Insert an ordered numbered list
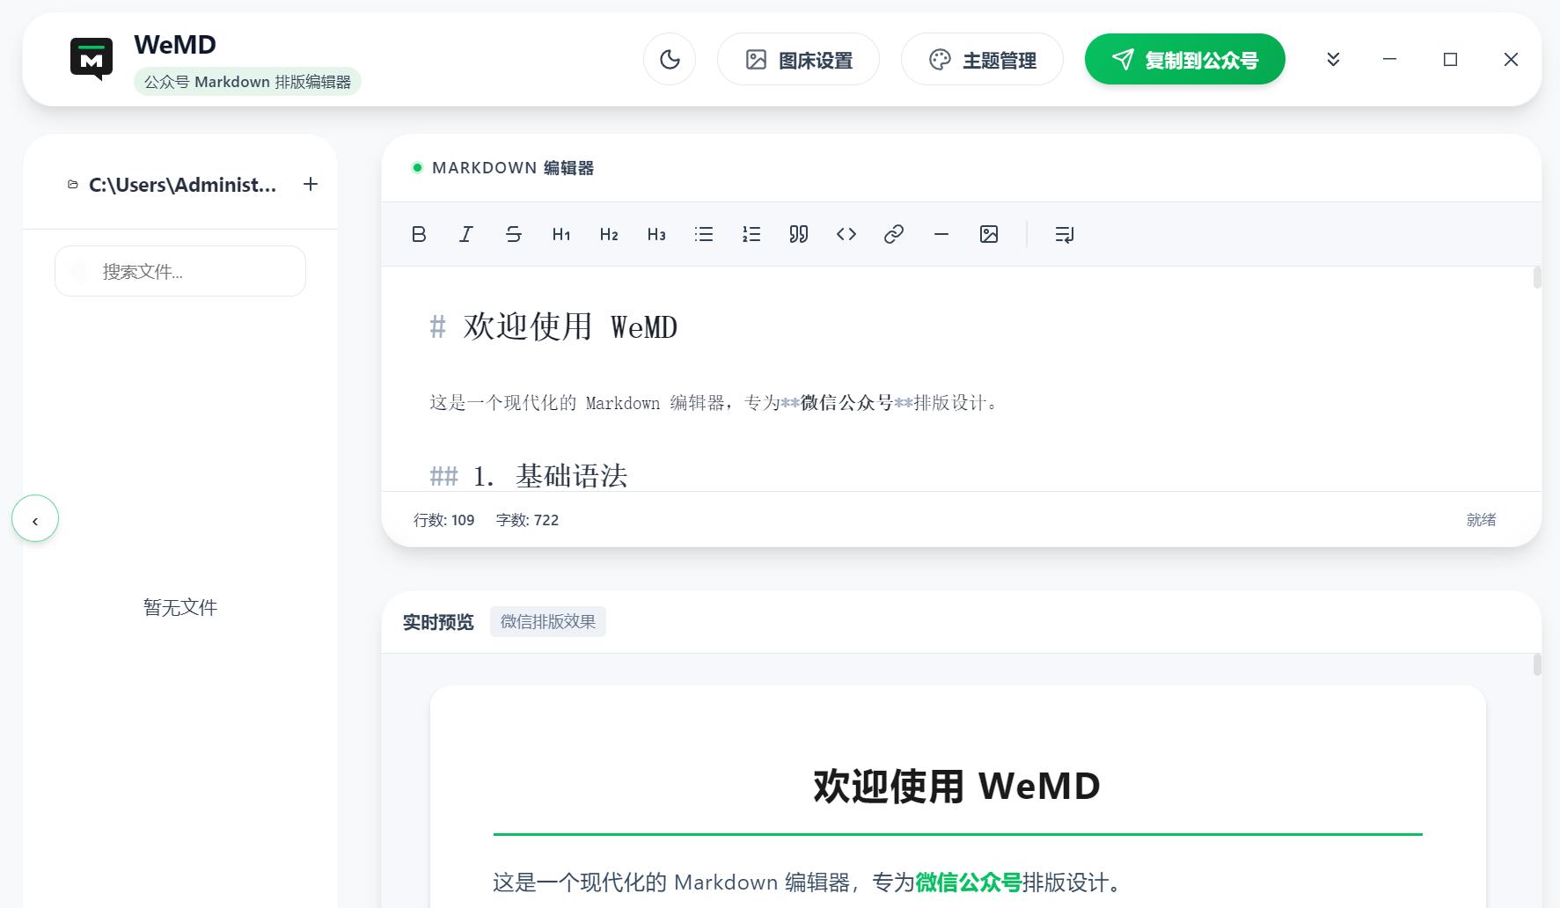Screen dimensions: 1560x908 point(751,234)
